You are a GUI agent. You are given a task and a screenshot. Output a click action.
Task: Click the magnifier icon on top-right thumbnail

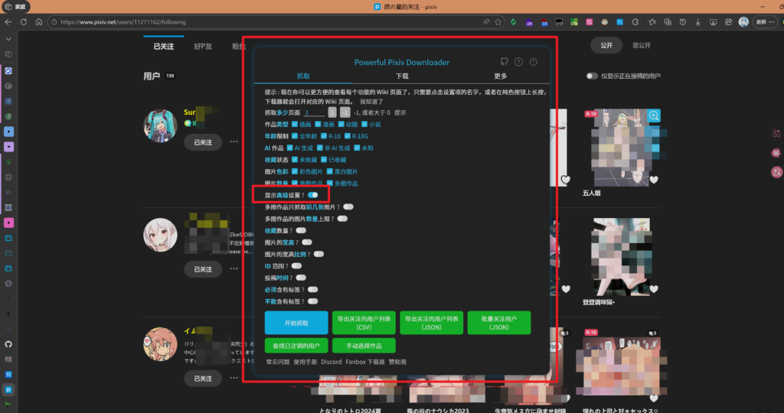pos(654,115)
